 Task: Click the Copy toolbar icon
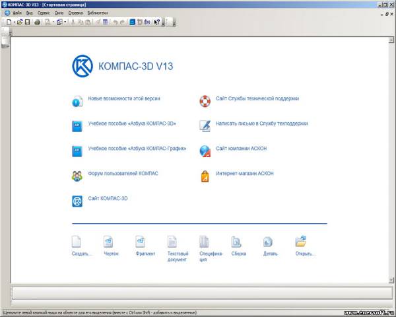tap(81, 22)
